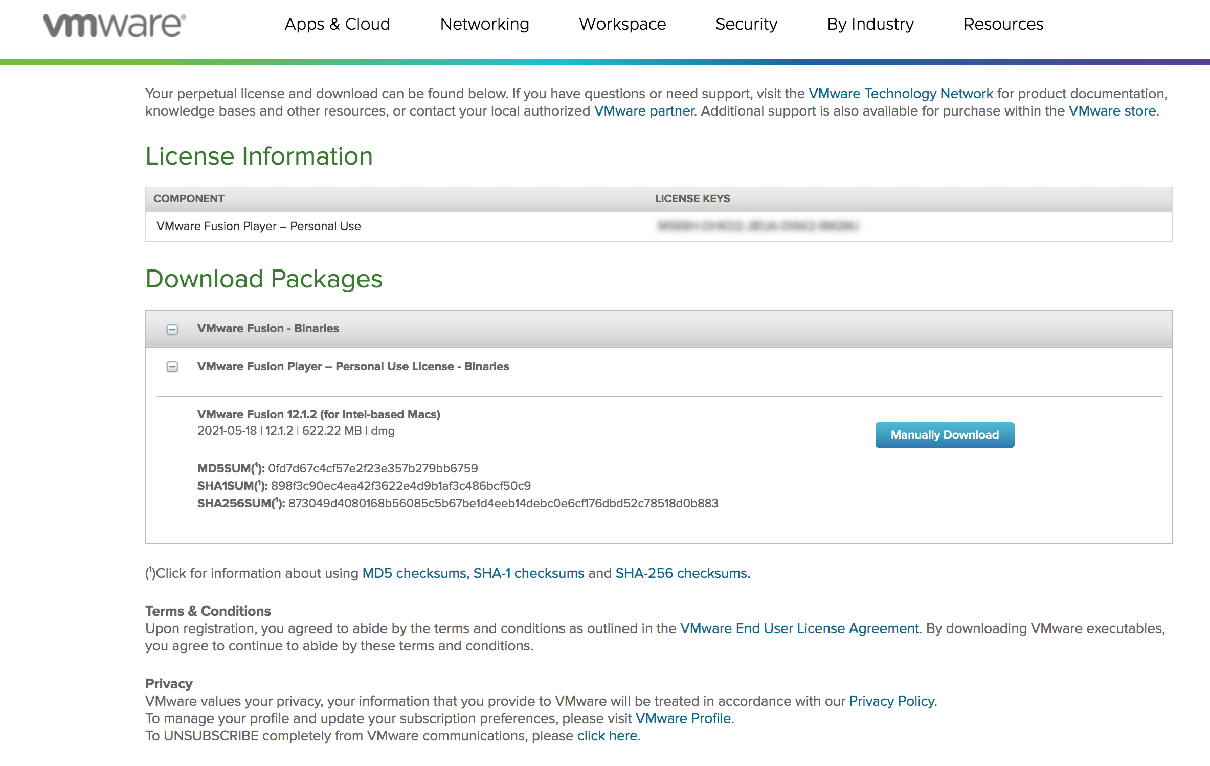Image resolution: width=1210 pixels, height=766 pixels.
Task: Click the unsubscribe 'click here' link
Action: click(x=607, y=736)
